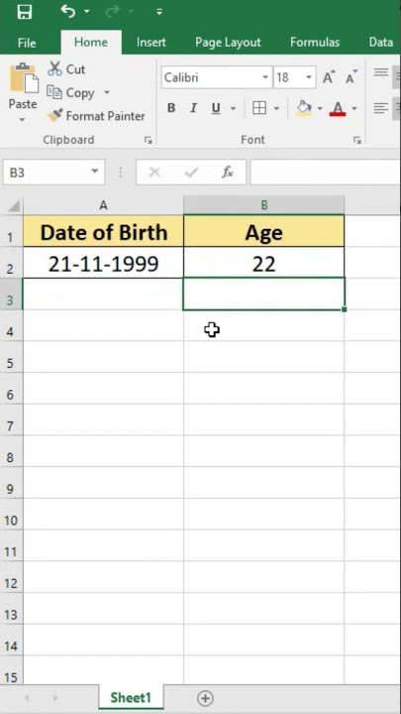Add a new sheet with the plus button
The width and height of the screenshot is (401, 714).
point(205,698)
